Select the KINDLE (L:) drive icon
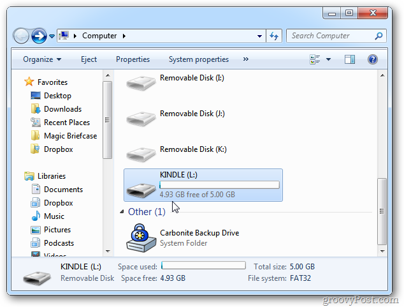The height and width of the screenshot is (307, 404). [x=141, y=190]
